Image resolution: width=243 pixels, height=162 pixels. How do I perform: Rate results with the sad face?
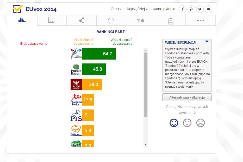[x=200, y=123]
